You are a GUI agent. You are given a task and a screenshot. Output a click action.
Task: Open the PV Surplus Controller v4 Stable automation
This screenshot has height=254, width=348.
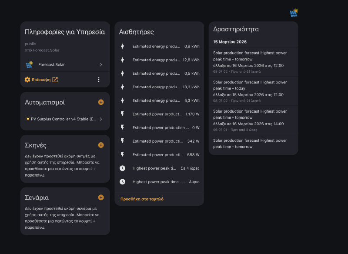tap(61, 119)
